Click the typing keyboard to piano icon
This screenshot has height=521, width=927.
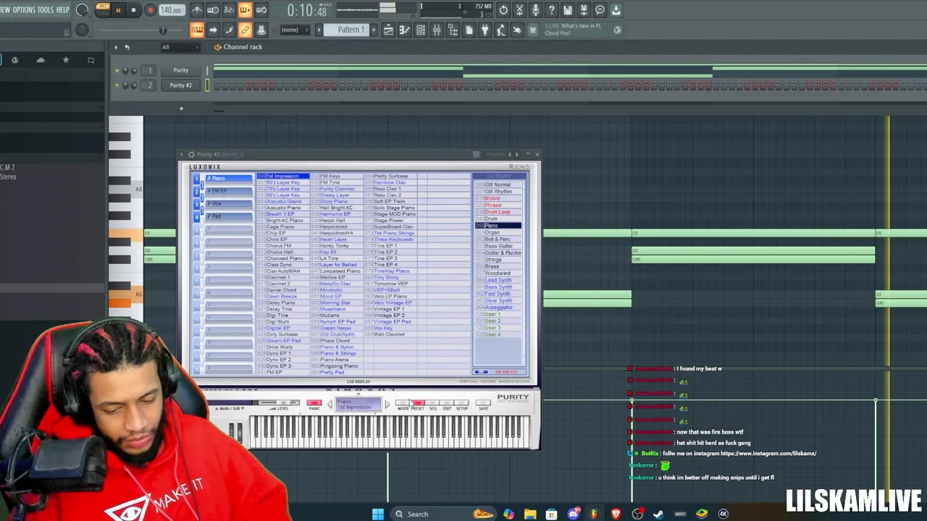tap(197, 30)
